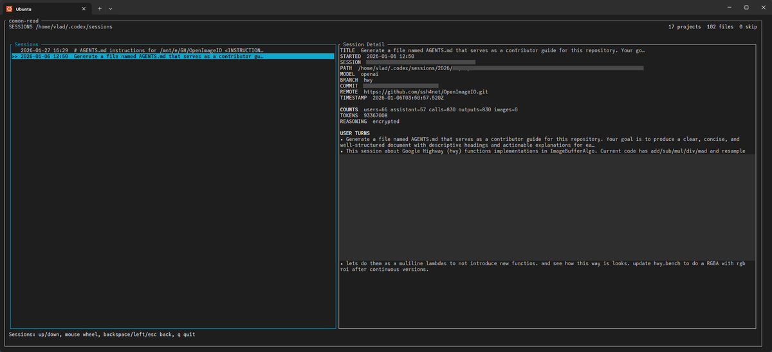Click the '17 projects' counter

coord(685,26)
